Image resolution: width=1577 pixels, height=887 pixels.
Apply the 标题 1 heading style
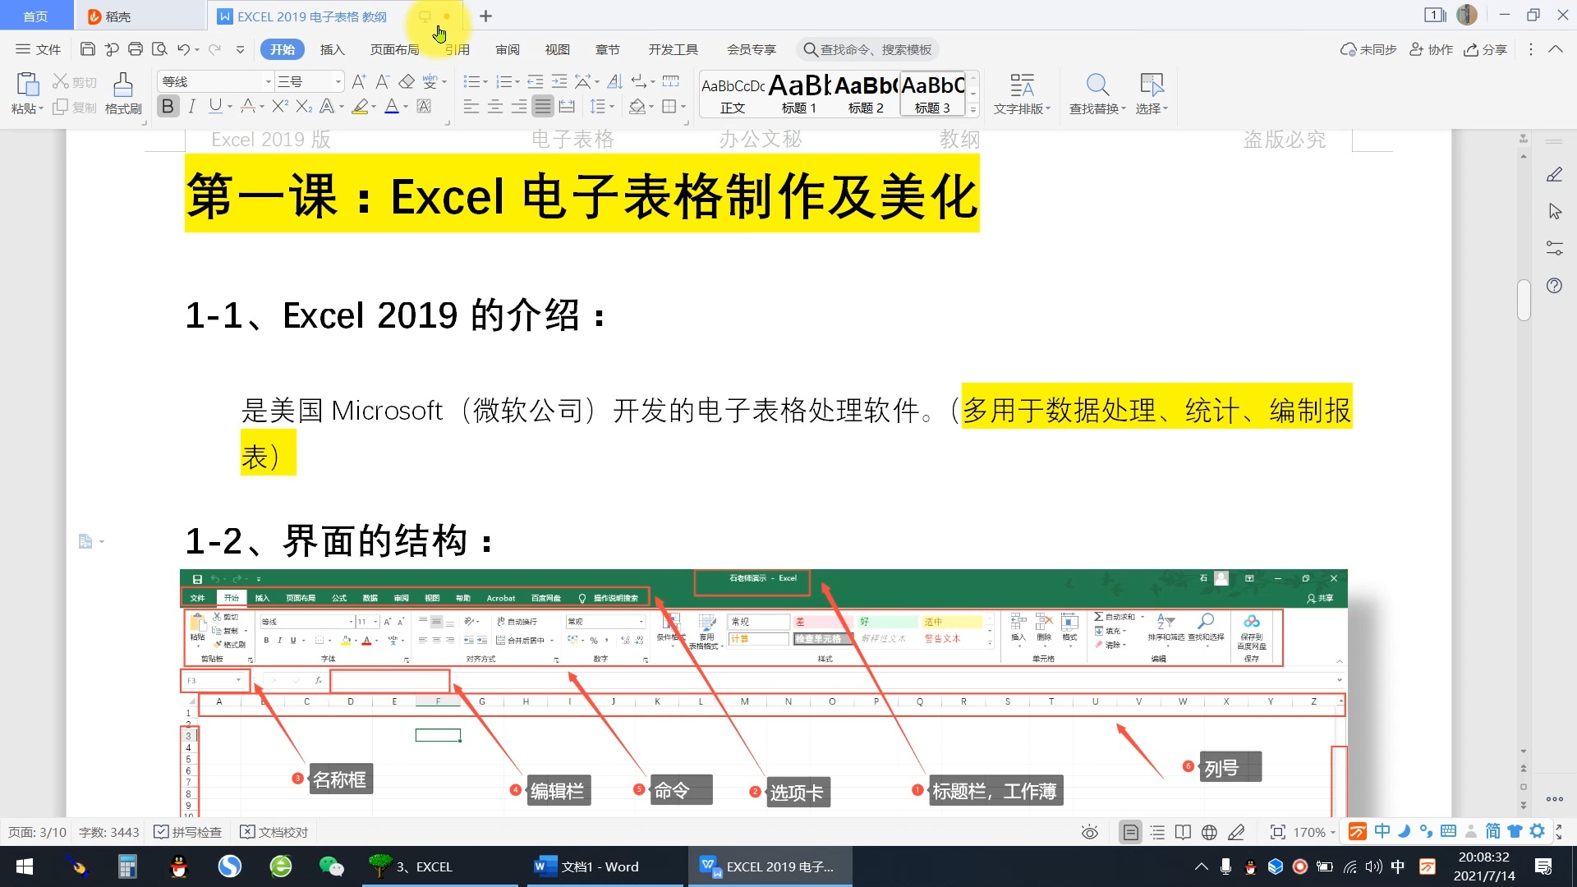pos(799,94)
